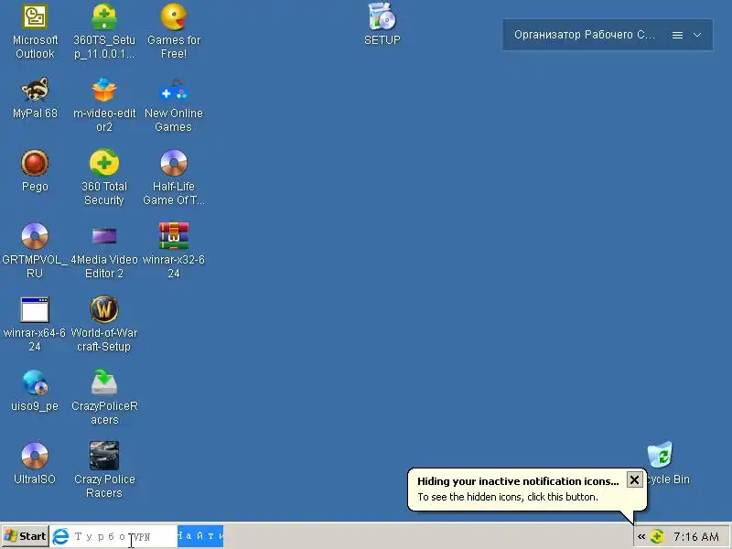Click the Internet Explorer icon in taskbar

(60, 536)
